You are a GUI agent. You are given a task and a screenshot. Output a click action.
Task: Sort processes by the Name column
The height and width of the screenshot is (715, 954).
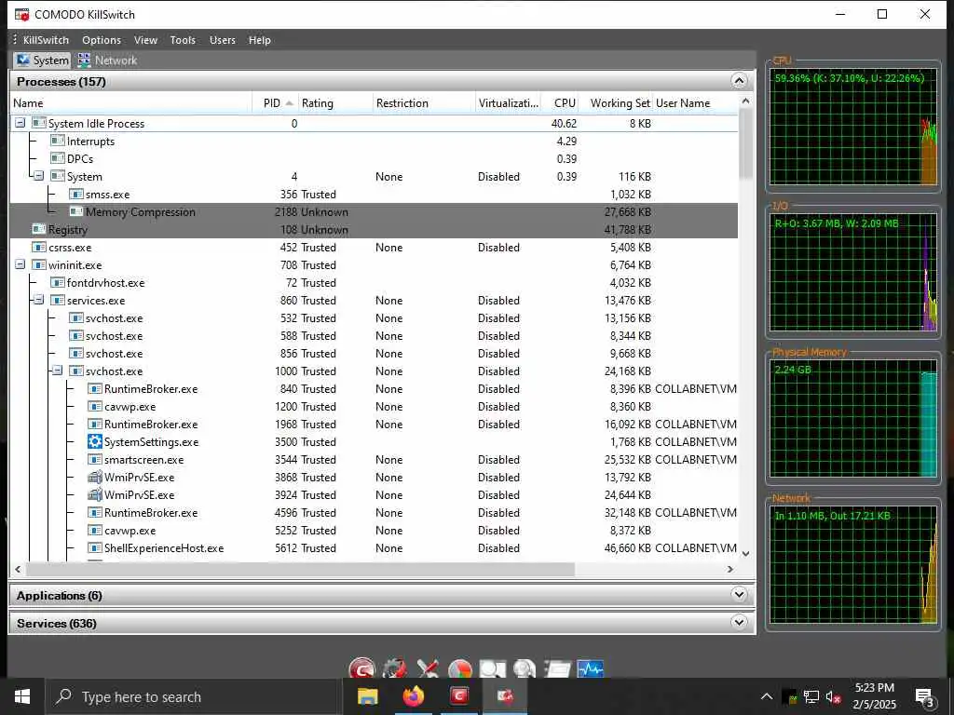point(130,103)
